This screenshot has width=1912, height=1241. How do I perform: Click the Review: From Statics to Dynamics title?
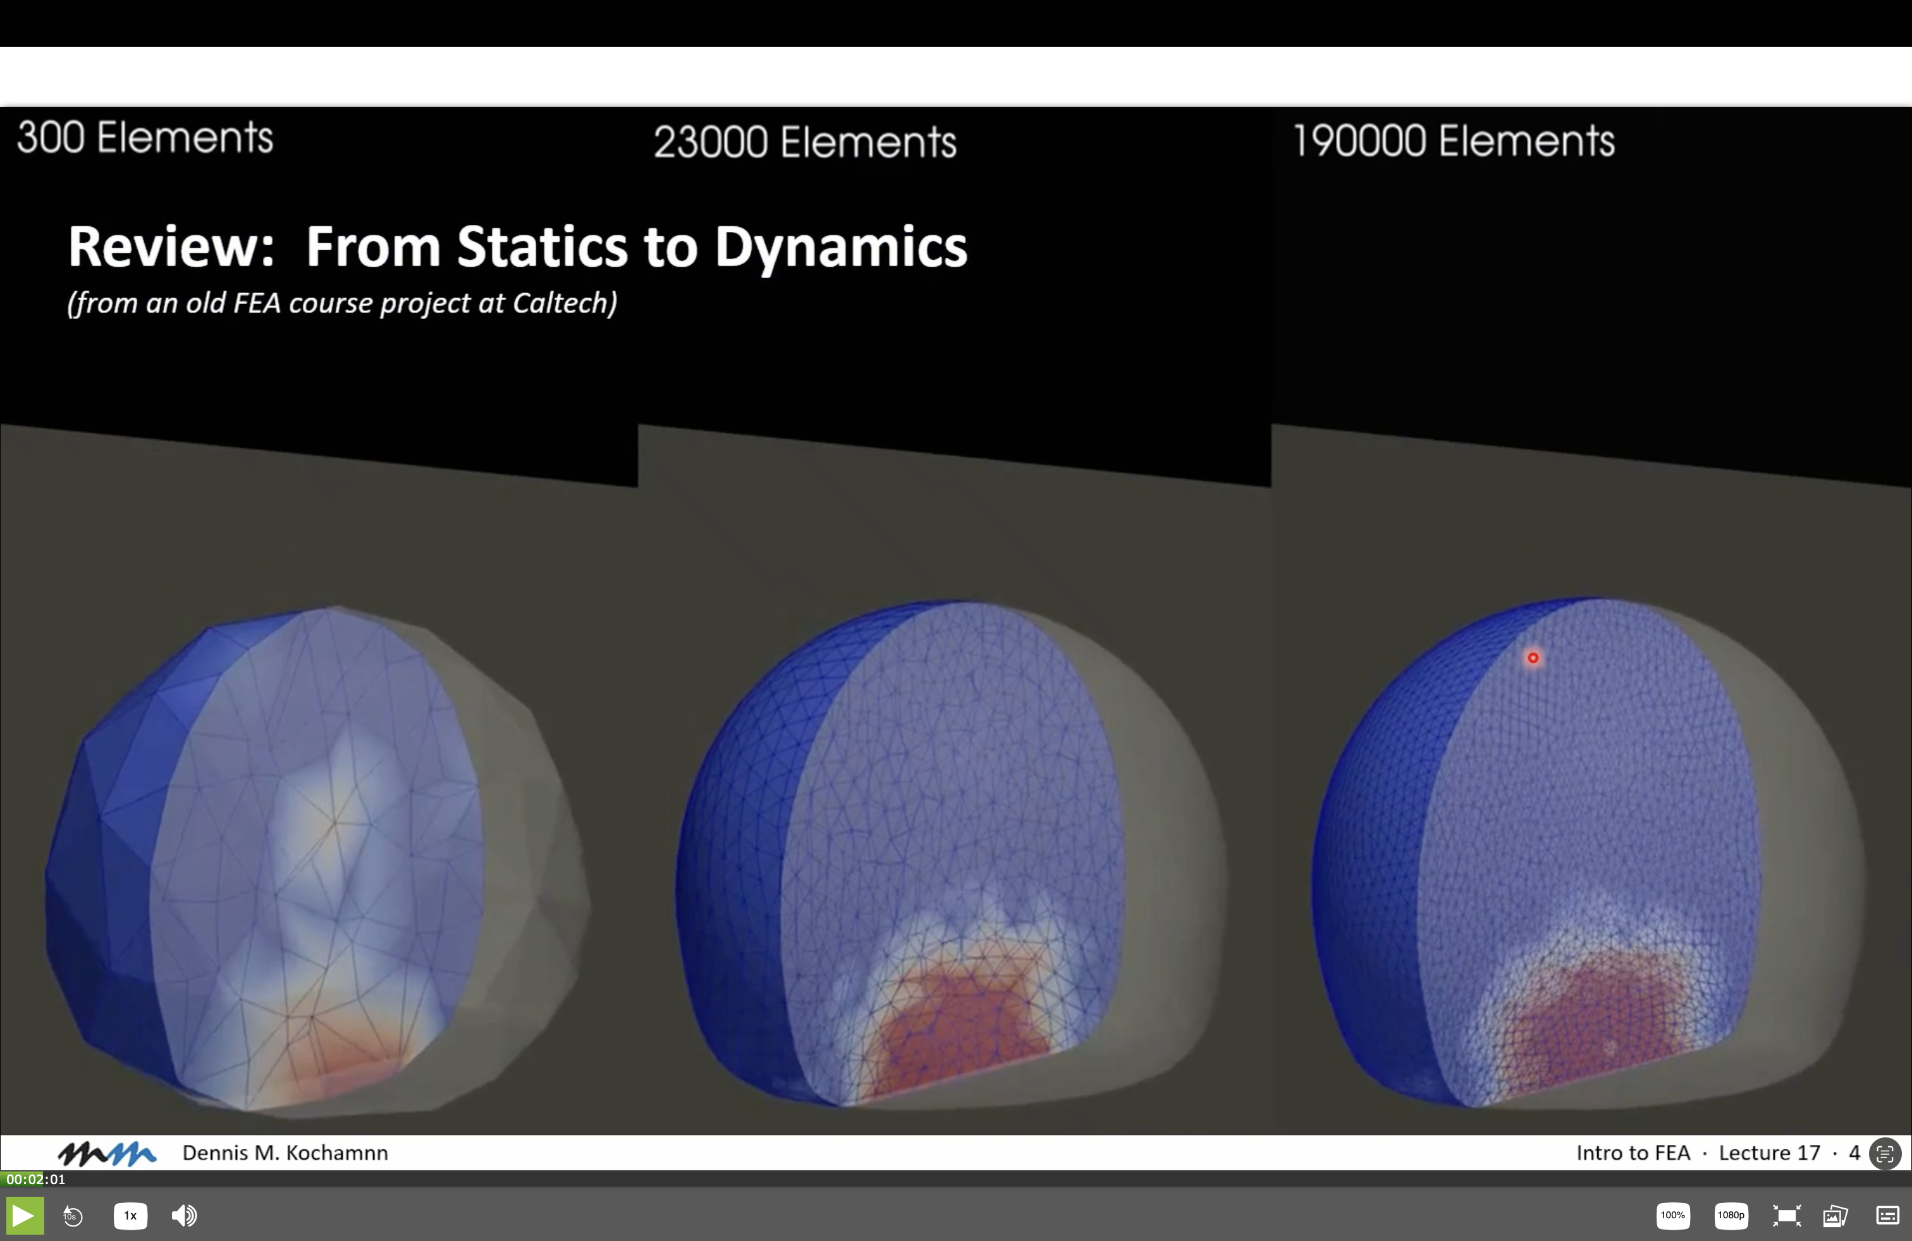tap(517, 246)
